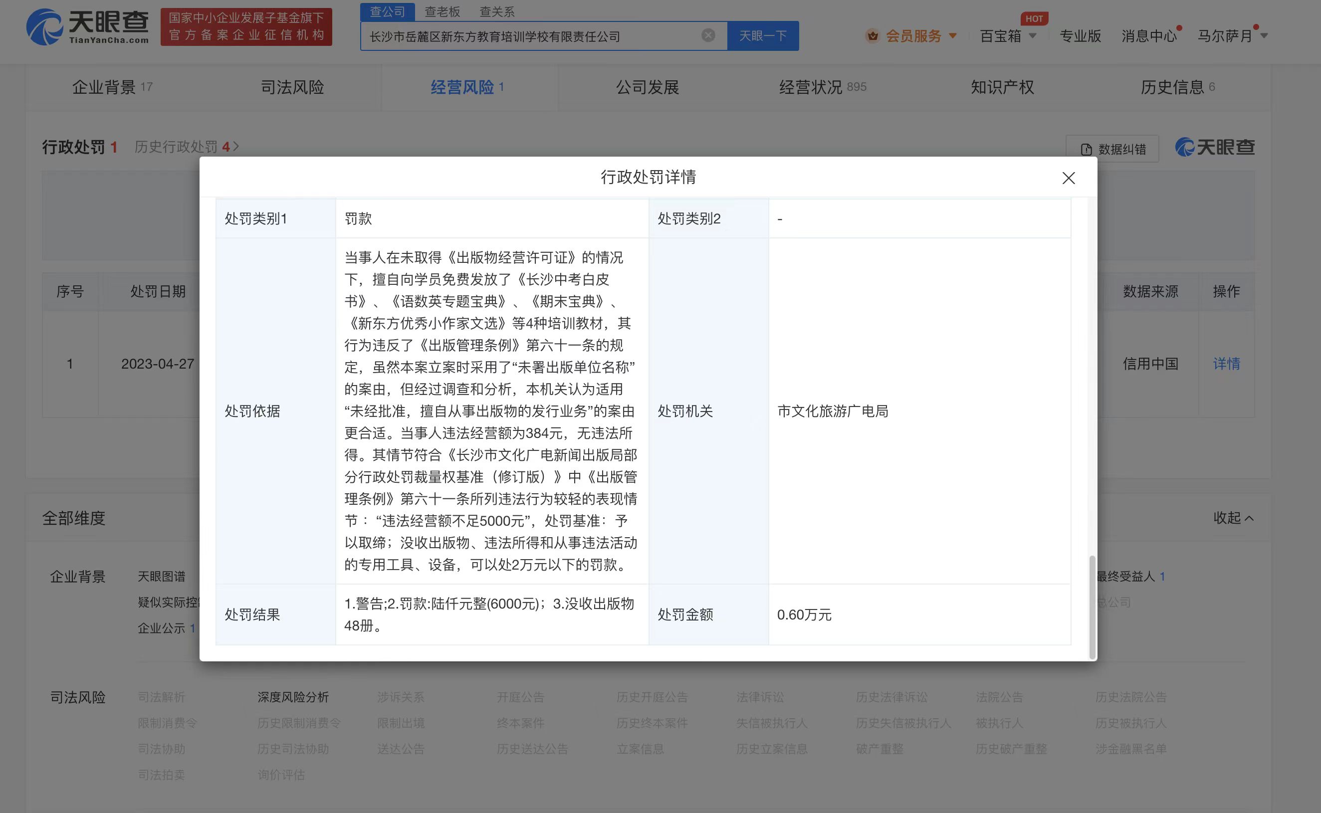Viewport: 1321px width, 813px height.
Task: Open 消息中心 notifications
Action: pyautogui.click(x=1149, y=36)
